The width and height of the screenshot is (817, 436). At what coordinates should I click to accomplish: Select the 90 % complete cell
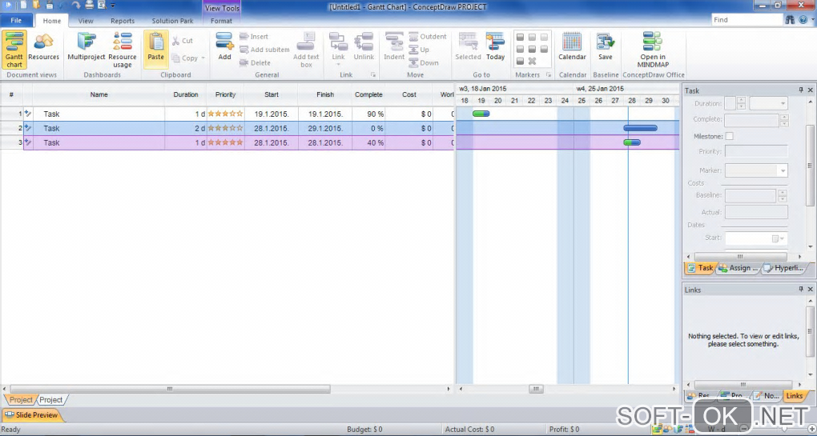tap(368, 114)
